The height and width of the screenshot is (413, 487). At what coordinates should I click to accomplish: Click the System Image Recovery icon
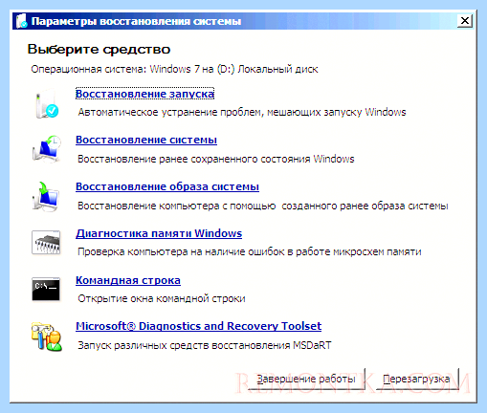(46, 196)
